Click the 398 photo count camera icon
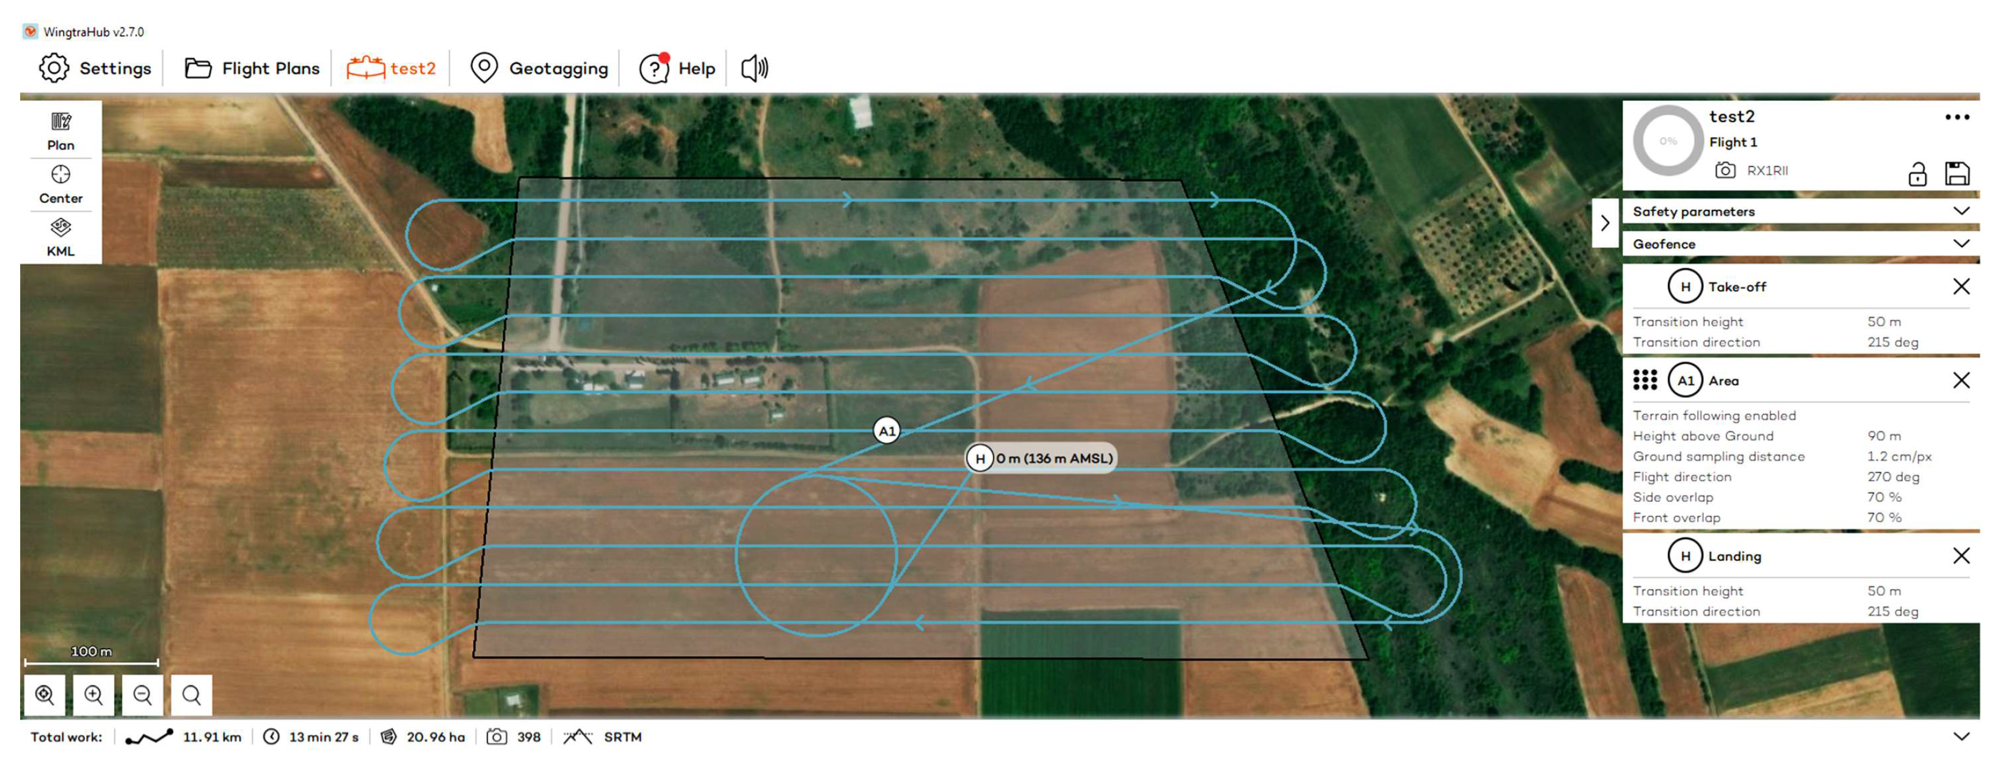The width and height of the screenshot is (1992, 762). click(496, 737)
